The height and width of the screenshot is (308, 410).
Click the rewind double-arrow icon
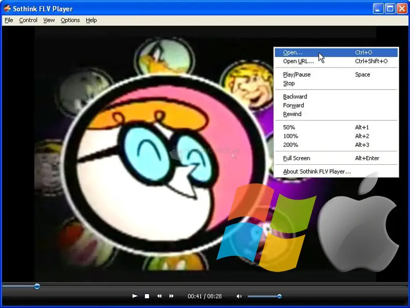(159, 296)
